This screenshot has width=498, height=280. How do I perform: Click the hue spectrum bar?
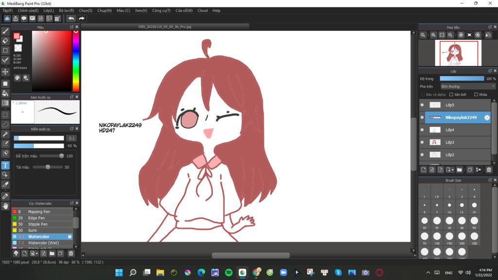pyautogui.click(x=76, y=61)
